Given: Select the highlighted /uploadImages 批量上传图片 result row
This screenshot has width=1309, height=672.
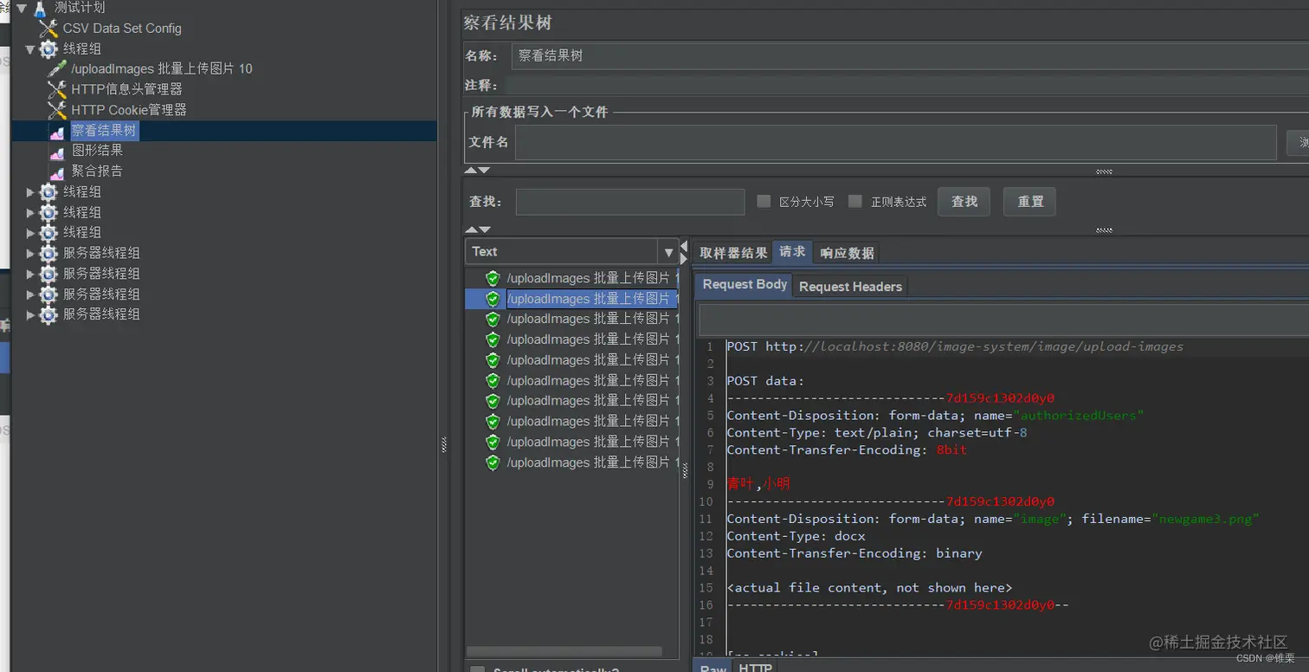Looking at the screenshot, I should click(571, 299).
